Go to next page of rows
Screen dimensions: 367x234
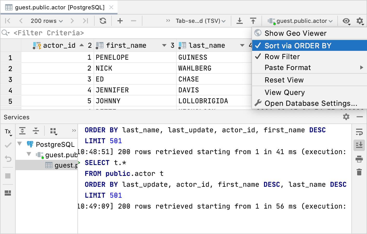[x=72, y=21]
